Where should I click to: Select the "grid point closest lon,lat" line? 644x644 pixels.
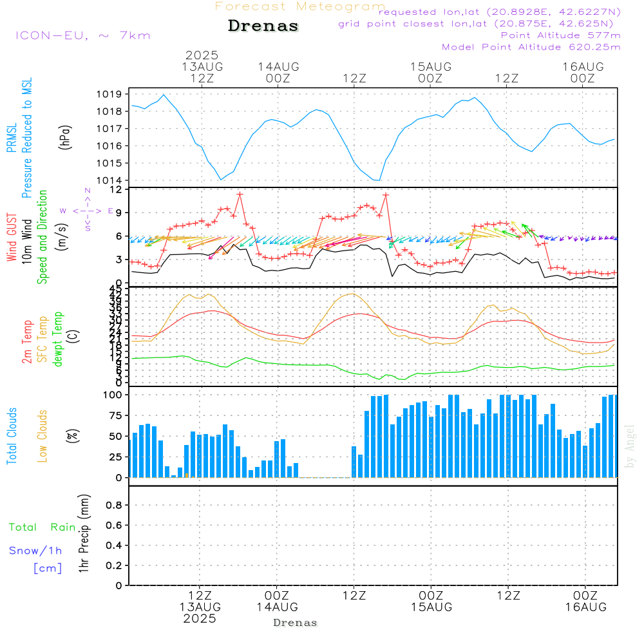pos(476,24)
